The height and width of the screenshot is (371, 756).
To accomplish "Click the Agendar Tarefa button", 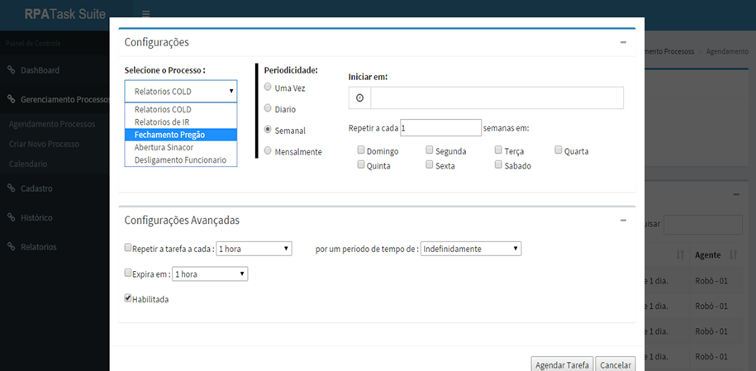I will [x=562, y=364].
